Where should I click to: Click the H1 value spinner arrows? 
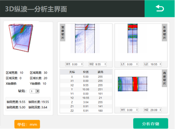tap(137, 110)
